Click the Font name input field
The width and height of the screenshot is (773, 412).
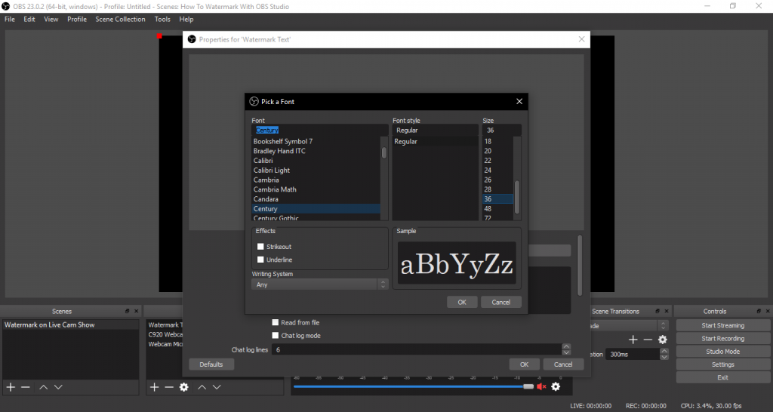tap(320, 130)
